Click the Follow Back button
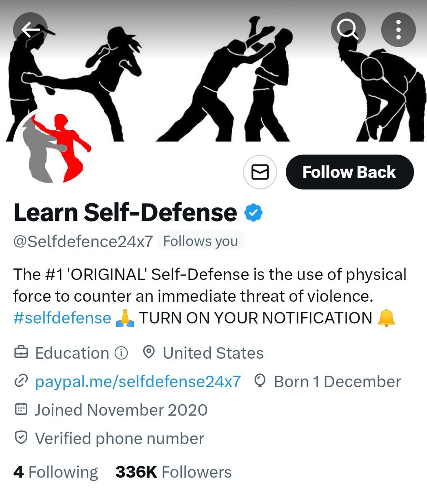The height and width of the screenshot is (488, 427). pyautogui.click(x=350, y=172)
